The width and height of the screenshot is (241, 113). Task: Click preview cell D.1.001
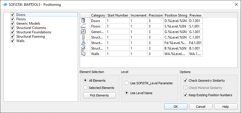[x=196, y=21]
